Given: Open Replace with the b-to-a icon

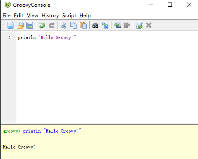Looking at the screenshot, I should [x=105, y=25].
